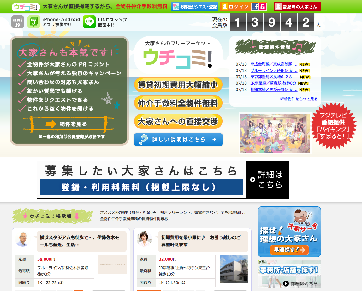Click the 58,000円 rent value
The width and height of the screenshot is (362, 291).
46,259
